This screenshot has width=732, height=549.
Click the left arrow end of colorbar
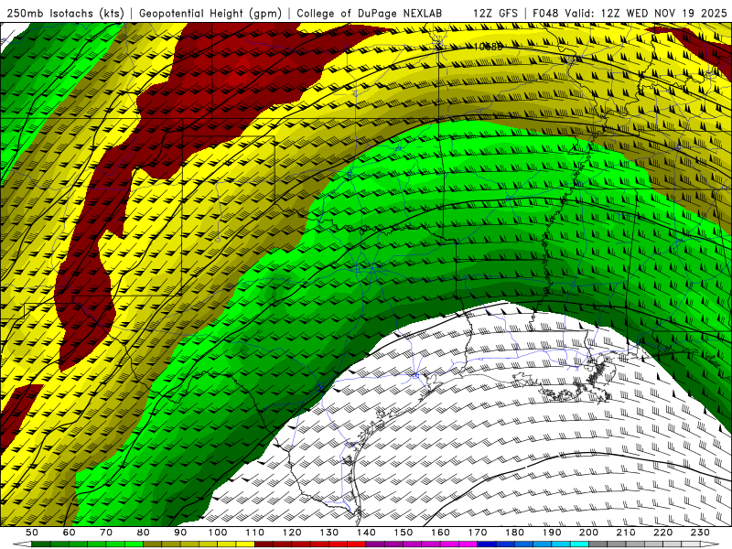point(22,544)
